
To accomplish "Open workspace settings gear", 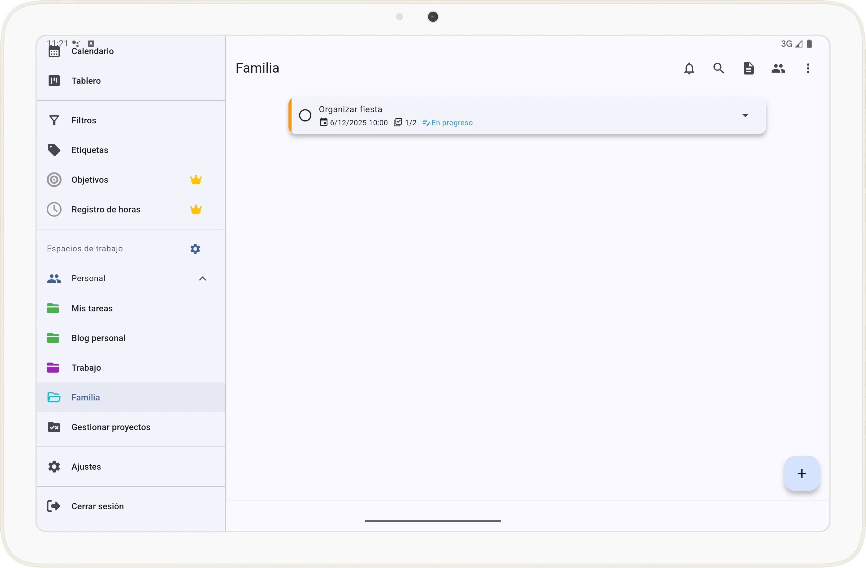I will tap(195, 249).
